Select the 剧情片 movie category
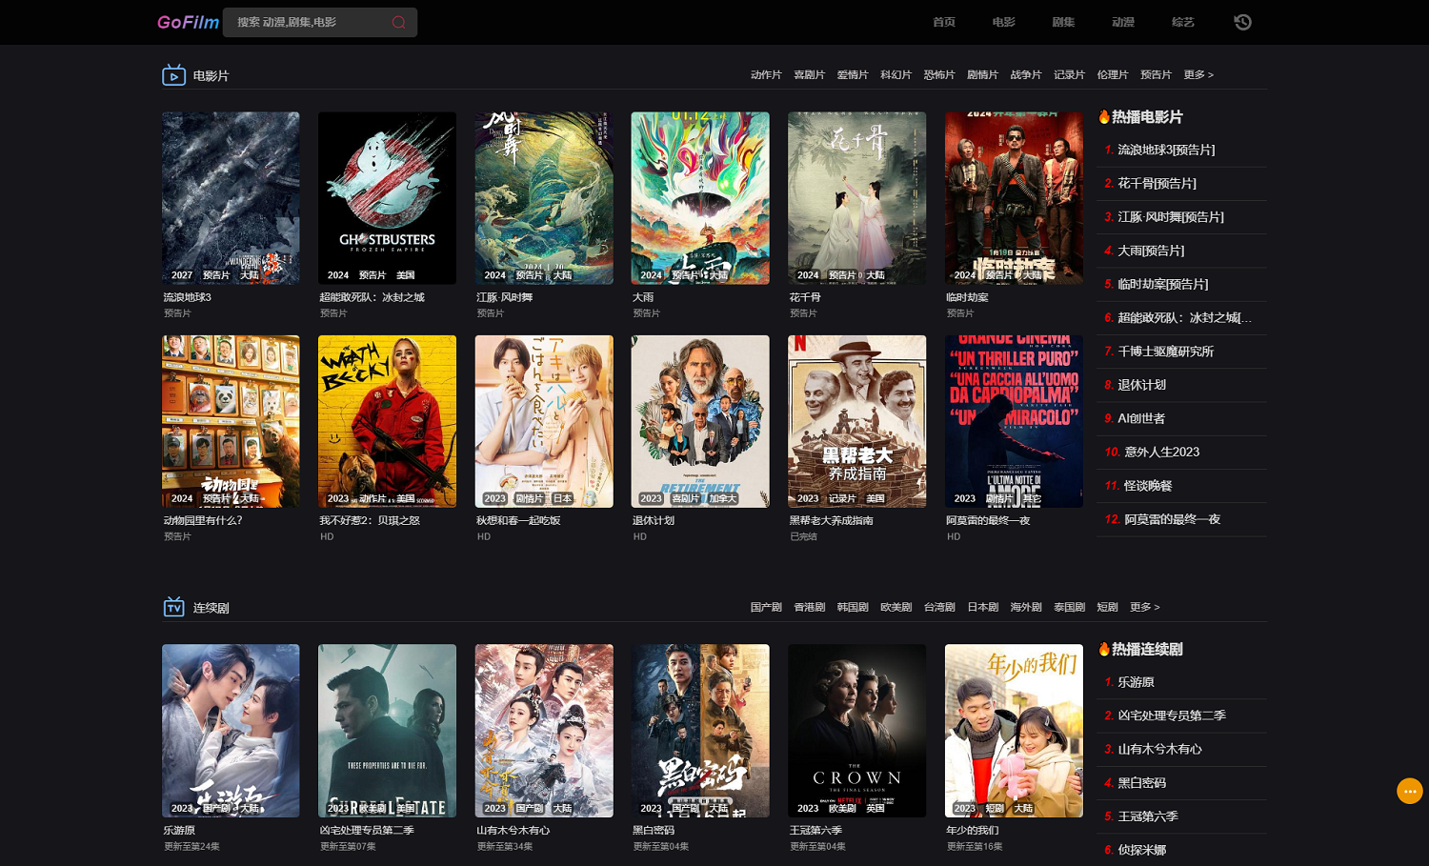Image resolution: width=1429 pixels, height=866 pixels. tap(982, 74)
